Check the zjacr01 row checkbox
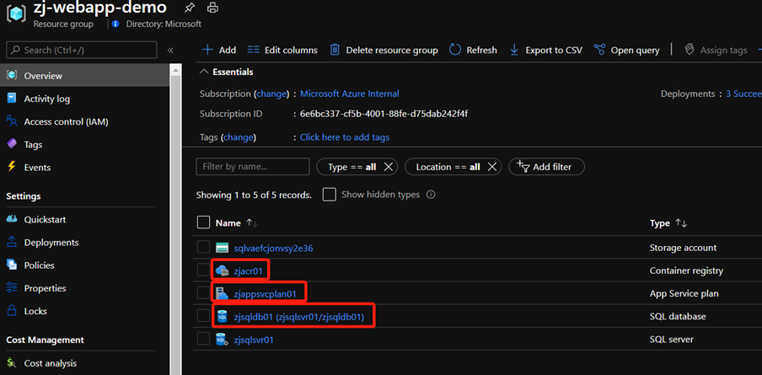 [x=203, y=270]
